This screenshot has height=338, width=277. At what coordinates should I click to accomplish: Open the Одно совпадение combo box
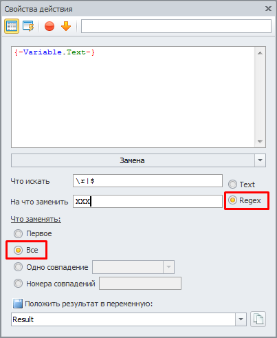(x=133, y=267)
